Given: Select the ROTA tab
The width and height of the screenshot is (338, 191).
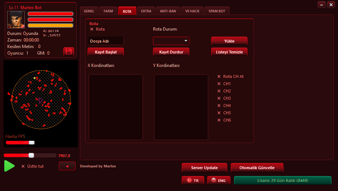Looking at the screenshot, I should point(127,11).
